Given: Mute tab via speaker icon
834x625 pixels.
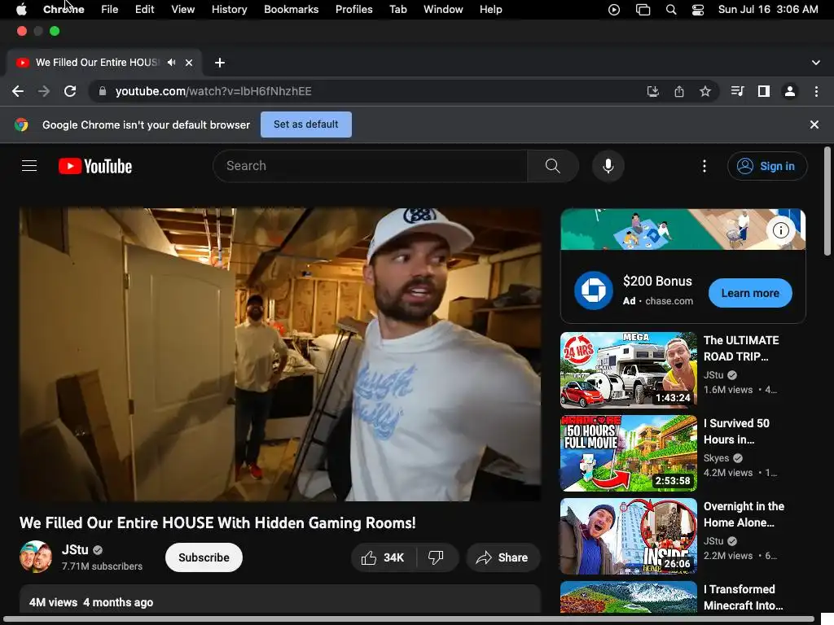Looking at the screenshot, I should click(171, 63).
